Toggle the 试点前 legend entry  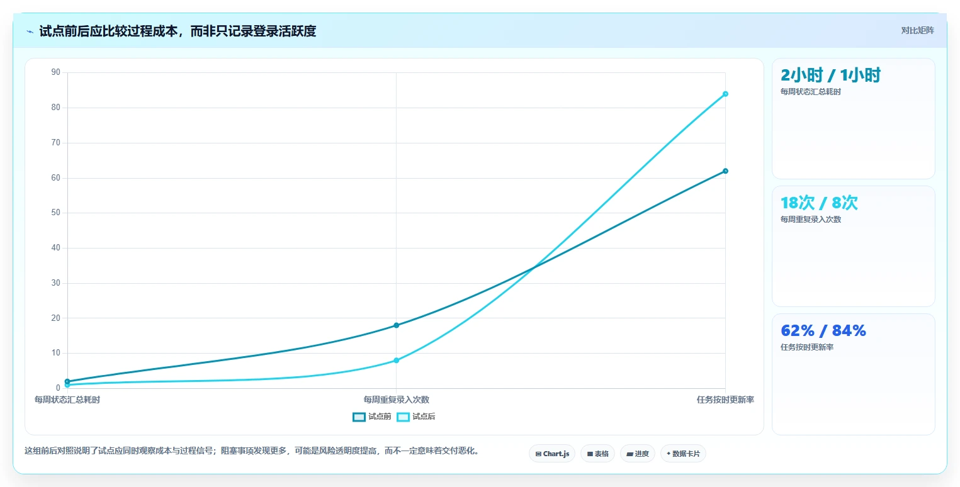click(372, 417)
